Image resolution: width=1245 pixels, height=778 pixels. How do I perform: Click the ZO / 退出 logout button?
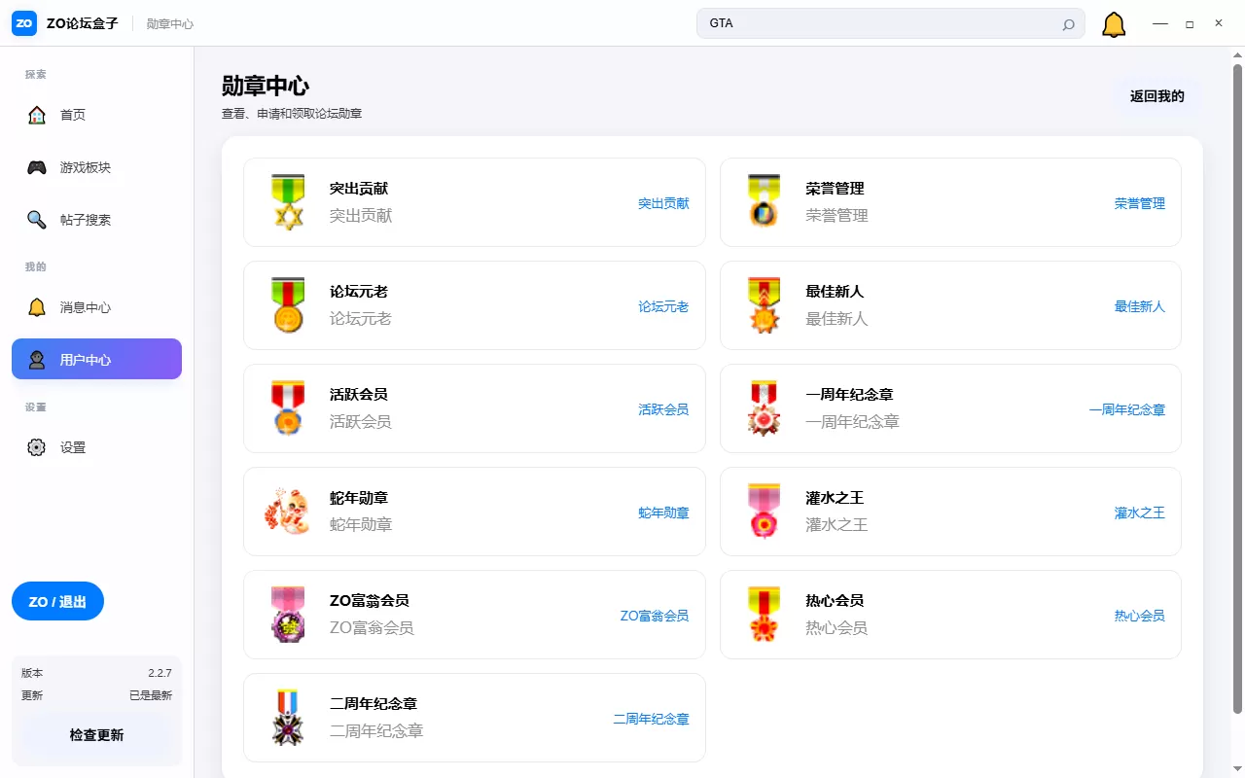coord(57,602)
